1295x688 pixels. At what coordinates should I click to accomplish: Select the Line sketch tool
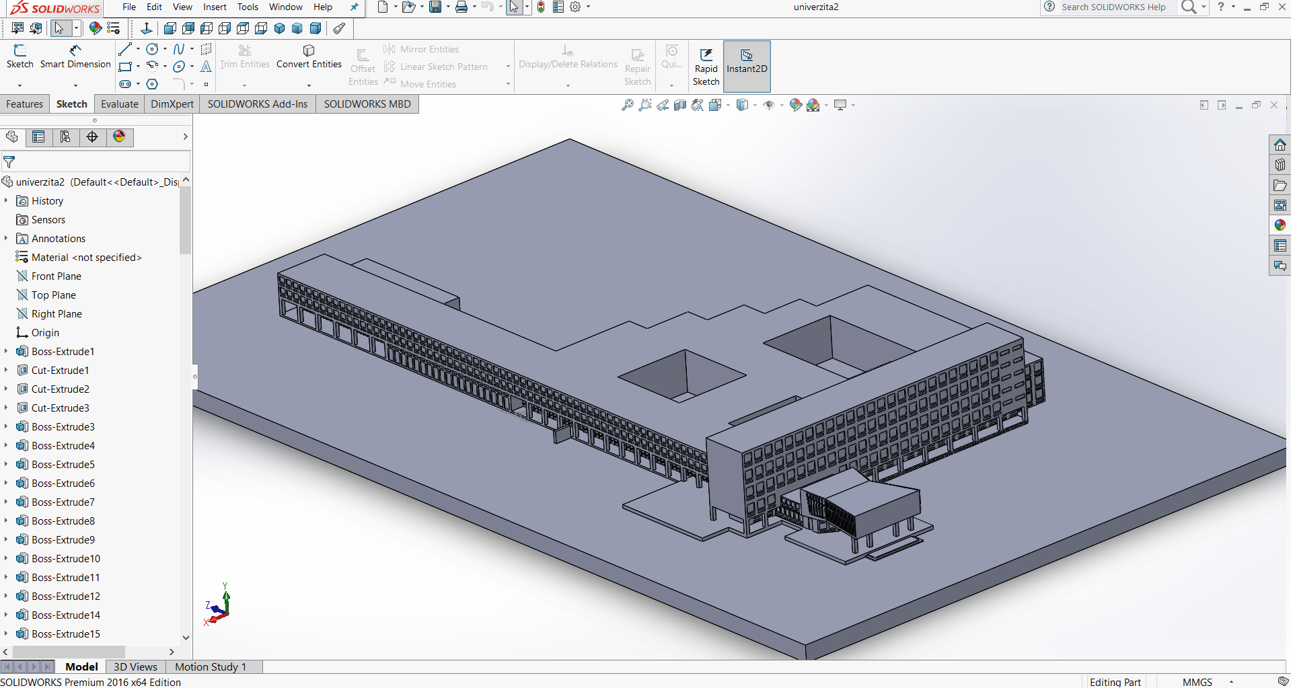point(125,49)
